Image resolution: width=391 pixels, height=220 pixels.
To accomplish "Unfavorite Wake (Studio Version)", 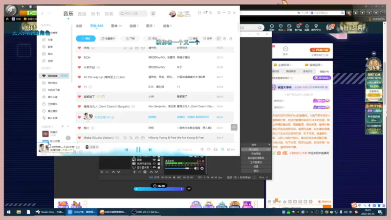I will point(79,138).
